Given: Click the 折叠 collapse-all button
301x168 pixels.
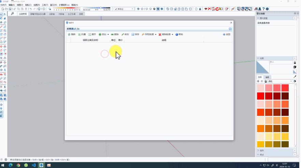Looking at the screenshot, I should click(82, 34).
